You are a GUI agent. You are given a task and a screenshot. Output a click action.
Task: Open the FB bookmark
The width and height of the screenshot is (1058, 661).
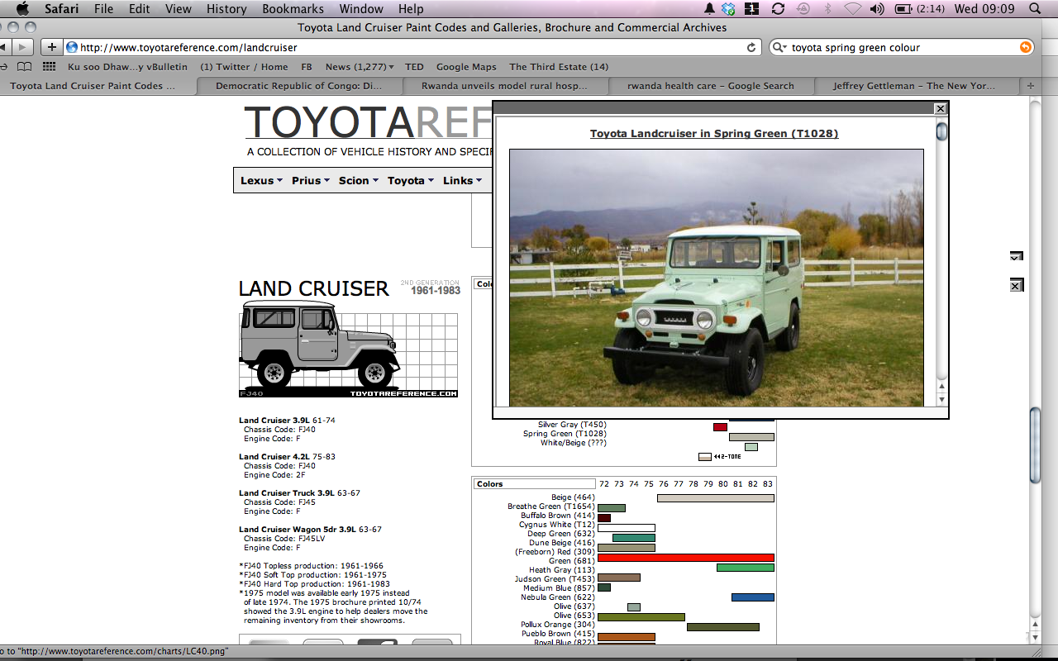point(307,67)
